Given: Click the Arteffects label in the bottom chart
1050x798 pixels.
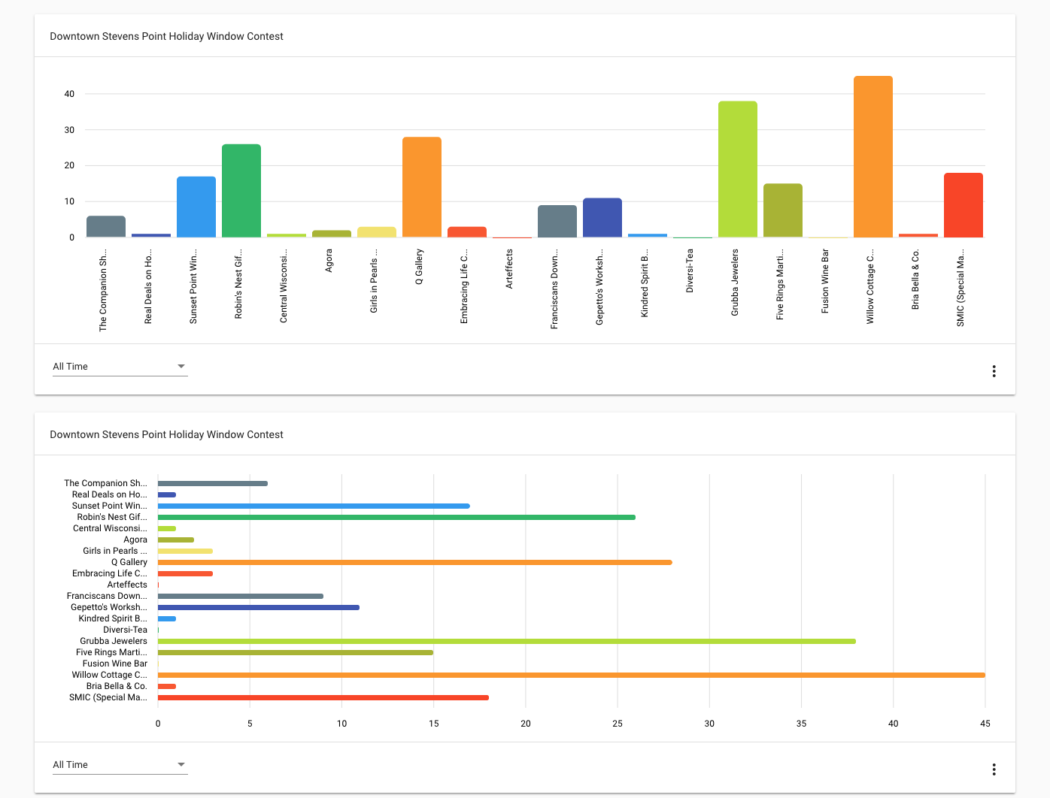Looking at the screenshot, I should coord(127,585).
